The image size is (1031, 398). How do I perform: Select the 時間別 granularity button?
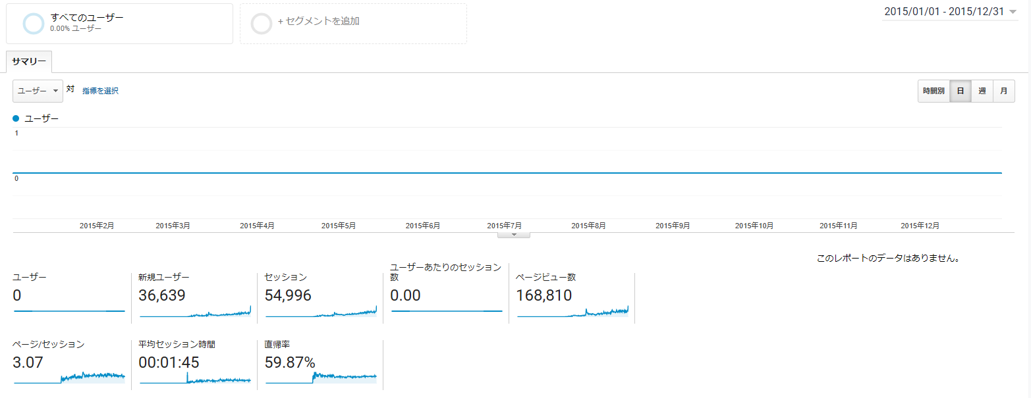[x=933, y=91]
